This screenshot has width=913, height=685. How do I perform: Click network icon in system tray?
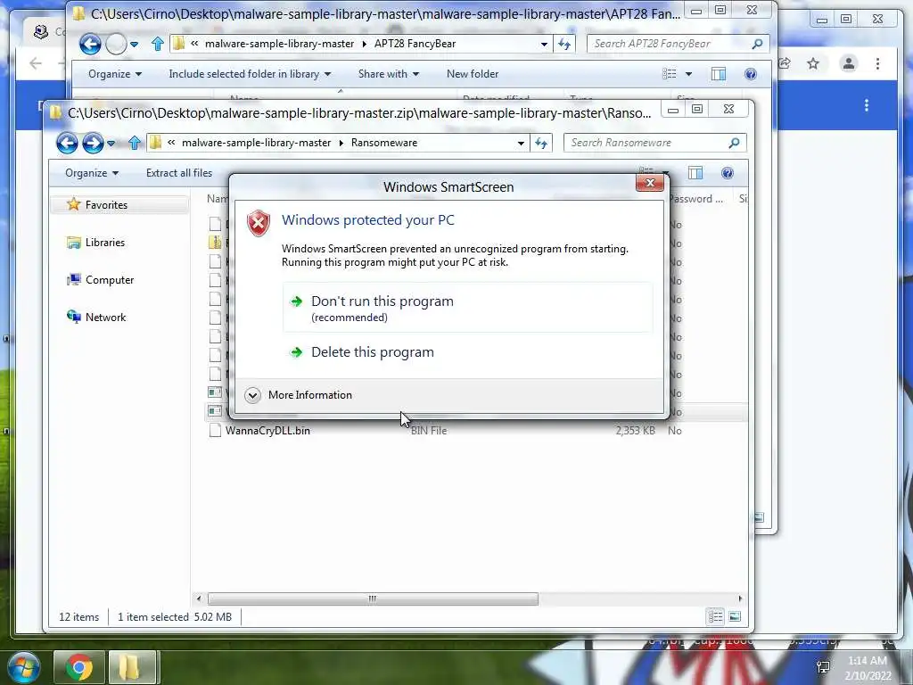[x=823, y=667]
